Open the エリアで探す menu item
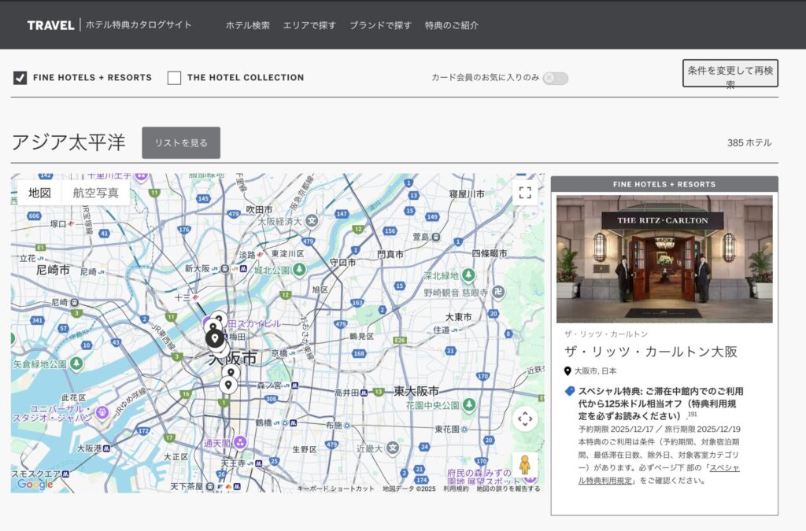This screenshot has height=531, width=806. (x=309, y=25)
